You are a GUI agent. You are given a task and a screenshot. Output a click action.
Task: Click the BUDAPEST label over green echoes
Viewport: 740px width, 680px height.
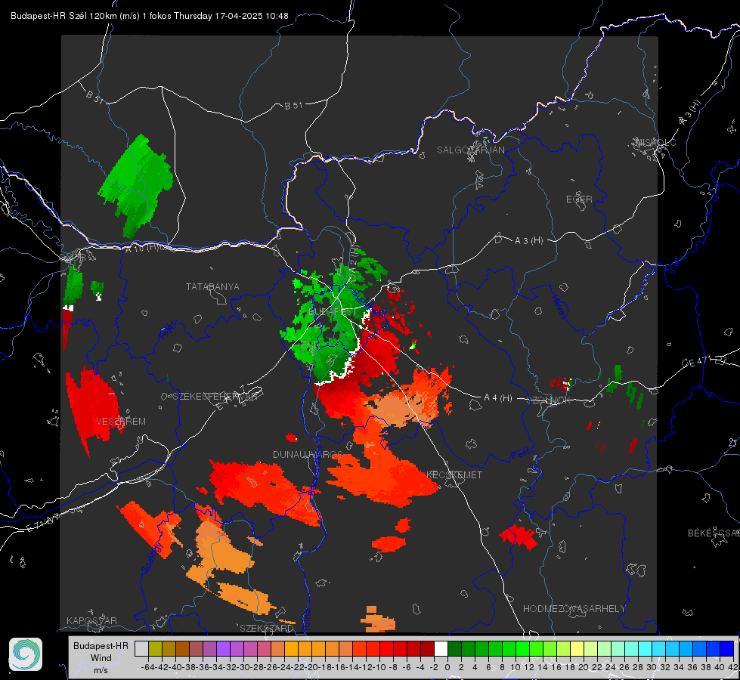333,312
